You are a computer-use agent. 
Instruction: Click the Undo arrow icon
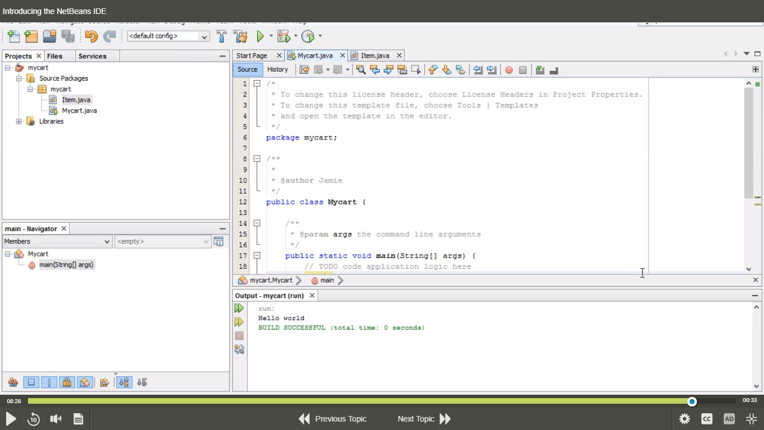coord(91,36)
